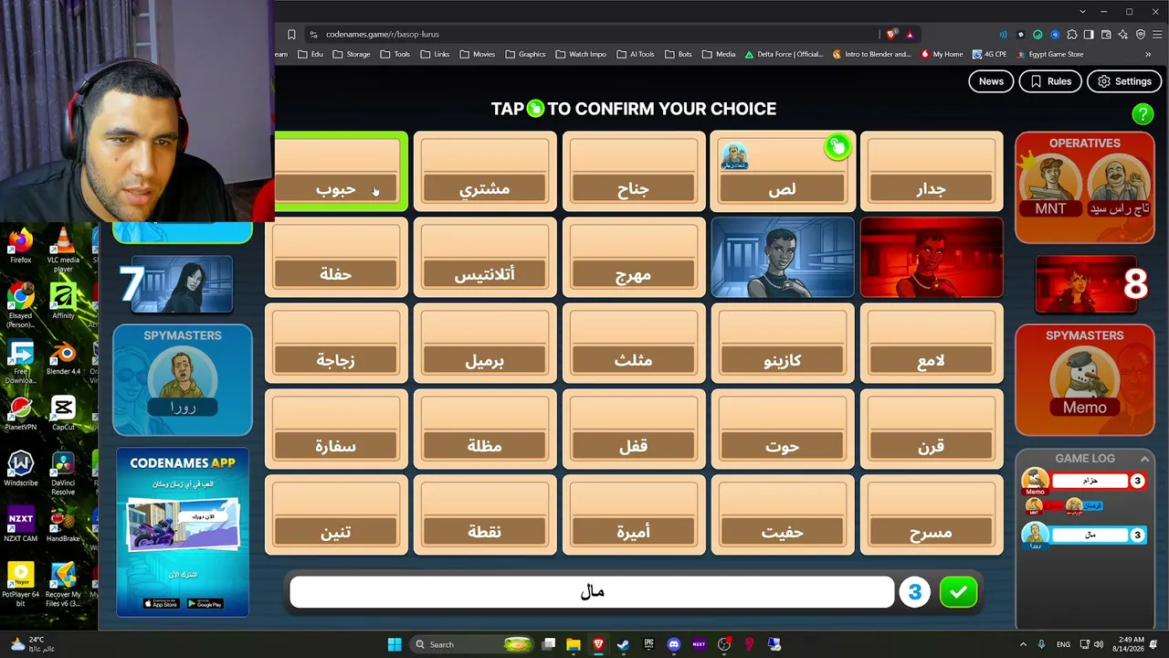The width and height of the screenshot is (1169, 658).
Task: Open DaVinci Resolve desktop icon
Action: point(63,473)
